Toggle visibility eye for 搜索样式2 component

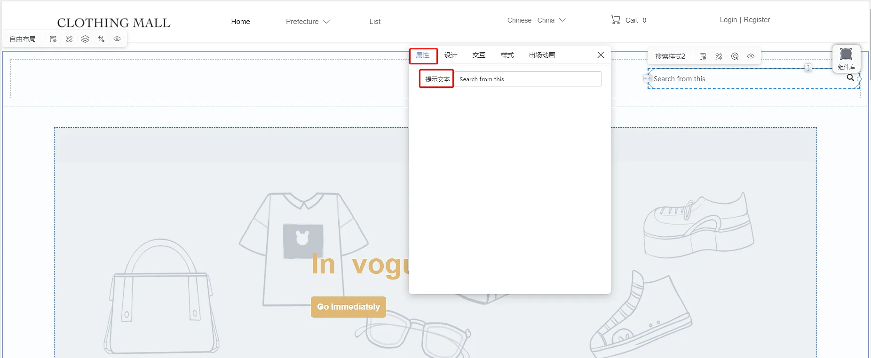pyautogui.click(x=751, y=56)
